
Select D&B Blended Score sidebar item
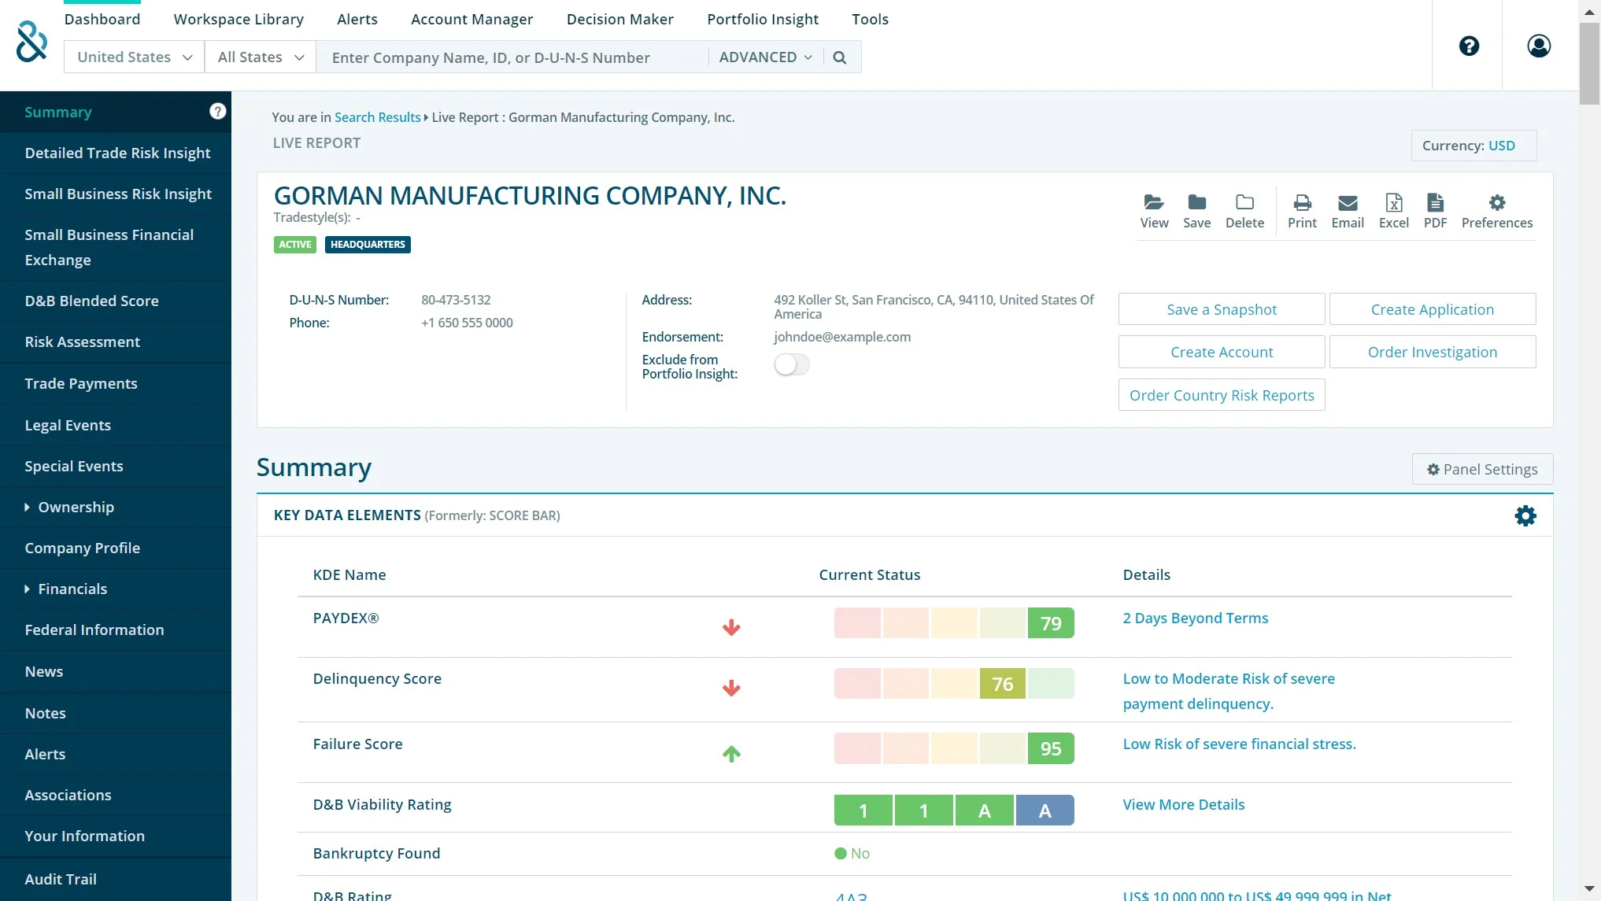[x=116, y=301]
